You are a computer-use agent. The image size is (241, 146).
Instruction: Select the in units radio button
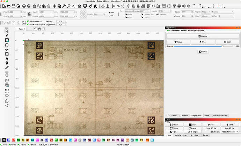point(110,16)
